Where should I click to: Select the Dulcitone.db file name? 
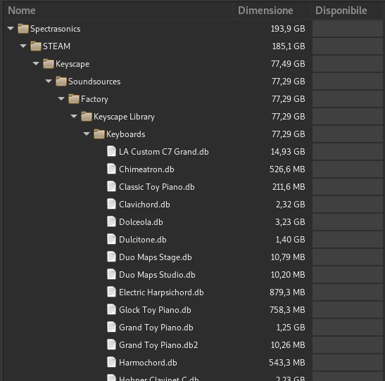[x=143, y=240]
